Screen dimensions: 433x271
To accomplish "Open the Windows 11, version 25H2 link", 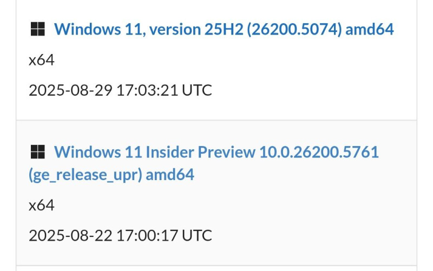I will point(224,29).
